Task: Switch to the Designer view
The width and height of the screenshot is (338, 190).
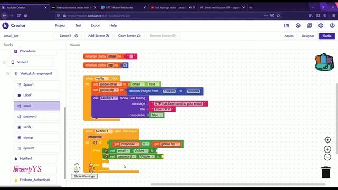Action: (307, 36)
